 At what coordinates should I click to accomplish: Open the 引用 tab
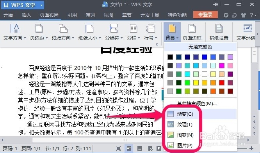click(x=72, y=15)
